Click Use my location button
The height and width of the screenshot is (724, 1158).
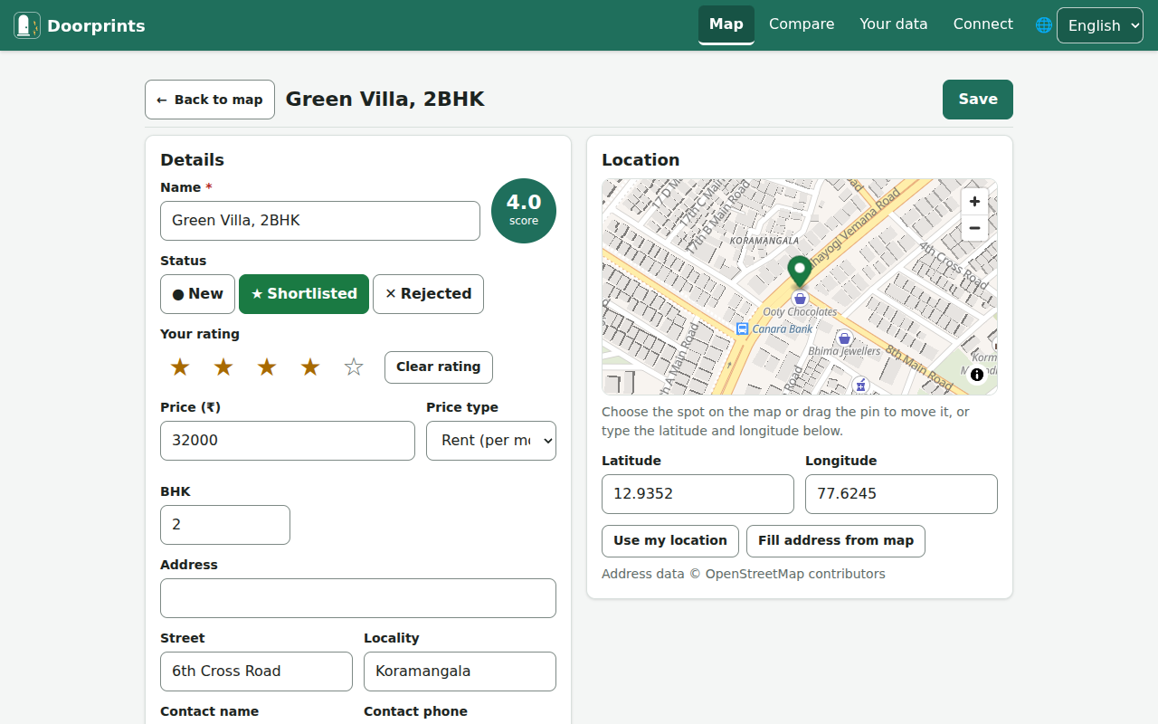[670, 541]
